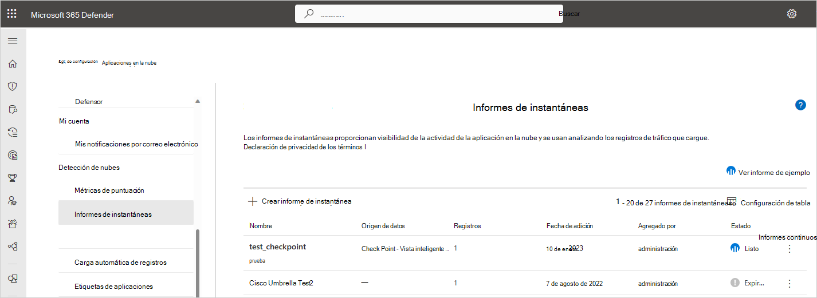
Task: Open the threat analytics icon in rail
Action: pos(12,155)
